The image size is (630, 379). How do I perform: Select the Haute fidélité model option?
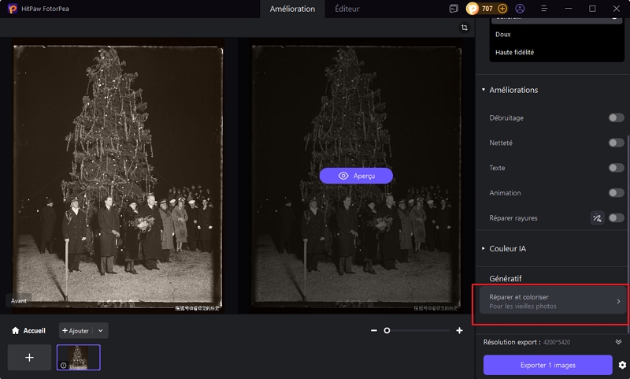click(x=514, y=52)
